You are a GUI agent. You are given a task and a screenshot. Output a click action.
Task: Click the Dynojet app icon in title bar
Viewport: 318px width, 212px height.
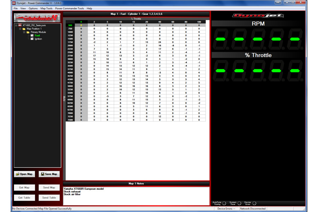14,3
